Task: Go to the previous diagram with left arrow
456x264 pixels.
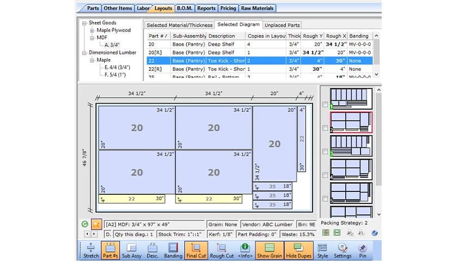Action: coord(87,234)
